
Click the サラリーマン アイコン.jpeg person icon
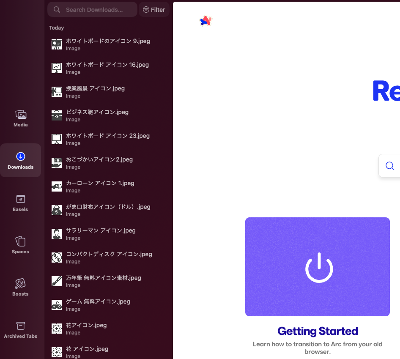coord(57,234)
